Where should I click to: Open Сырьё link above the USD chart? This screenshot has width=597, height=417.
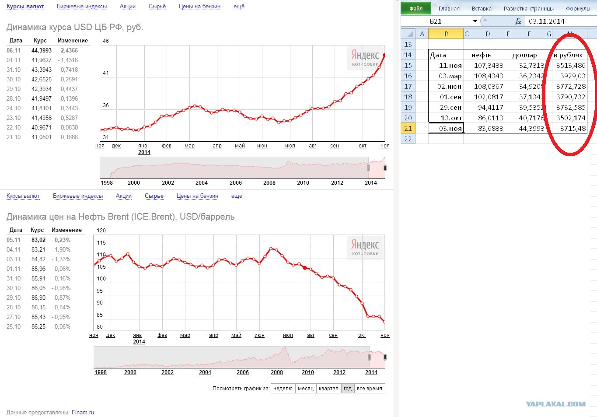coord(157,7)
